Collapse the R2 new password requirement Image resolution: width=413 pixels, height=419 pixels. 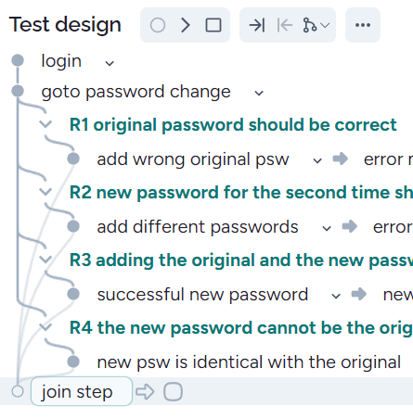[x=45, y=192]
